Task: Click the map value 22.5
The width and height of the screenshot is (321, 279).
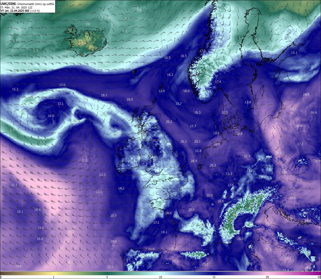Action: tap(99, 192)
